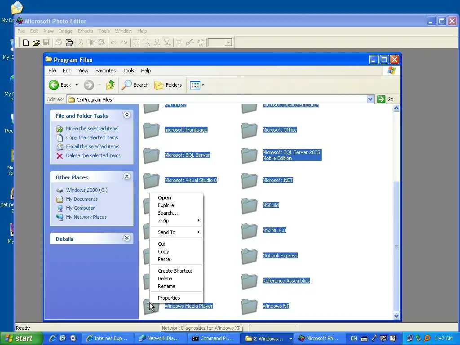Choose Rename in the context menu
The image size is (460, 345).
pos(176,286)
